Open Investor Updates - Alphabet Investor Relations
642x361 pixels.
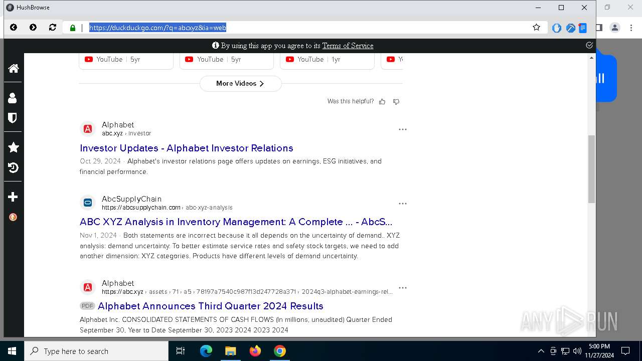coord(187,148)
